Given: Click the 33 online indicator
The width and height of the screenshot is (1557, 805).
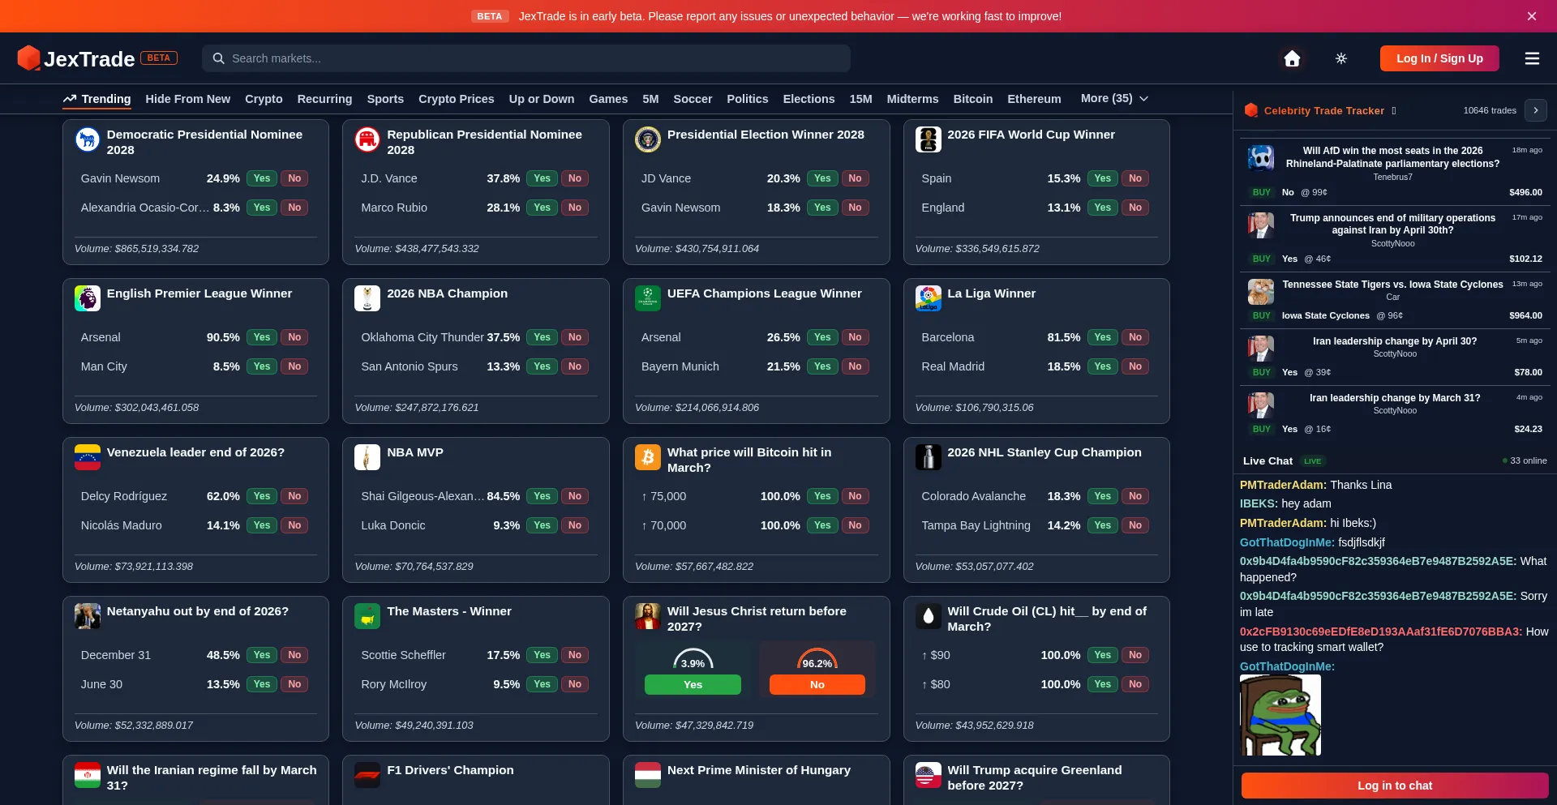Looking at the screenshot, I should (1525, 460).
